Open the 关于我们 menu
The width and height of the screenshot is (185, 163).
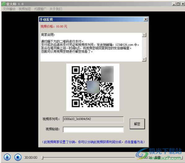(56, 9)
